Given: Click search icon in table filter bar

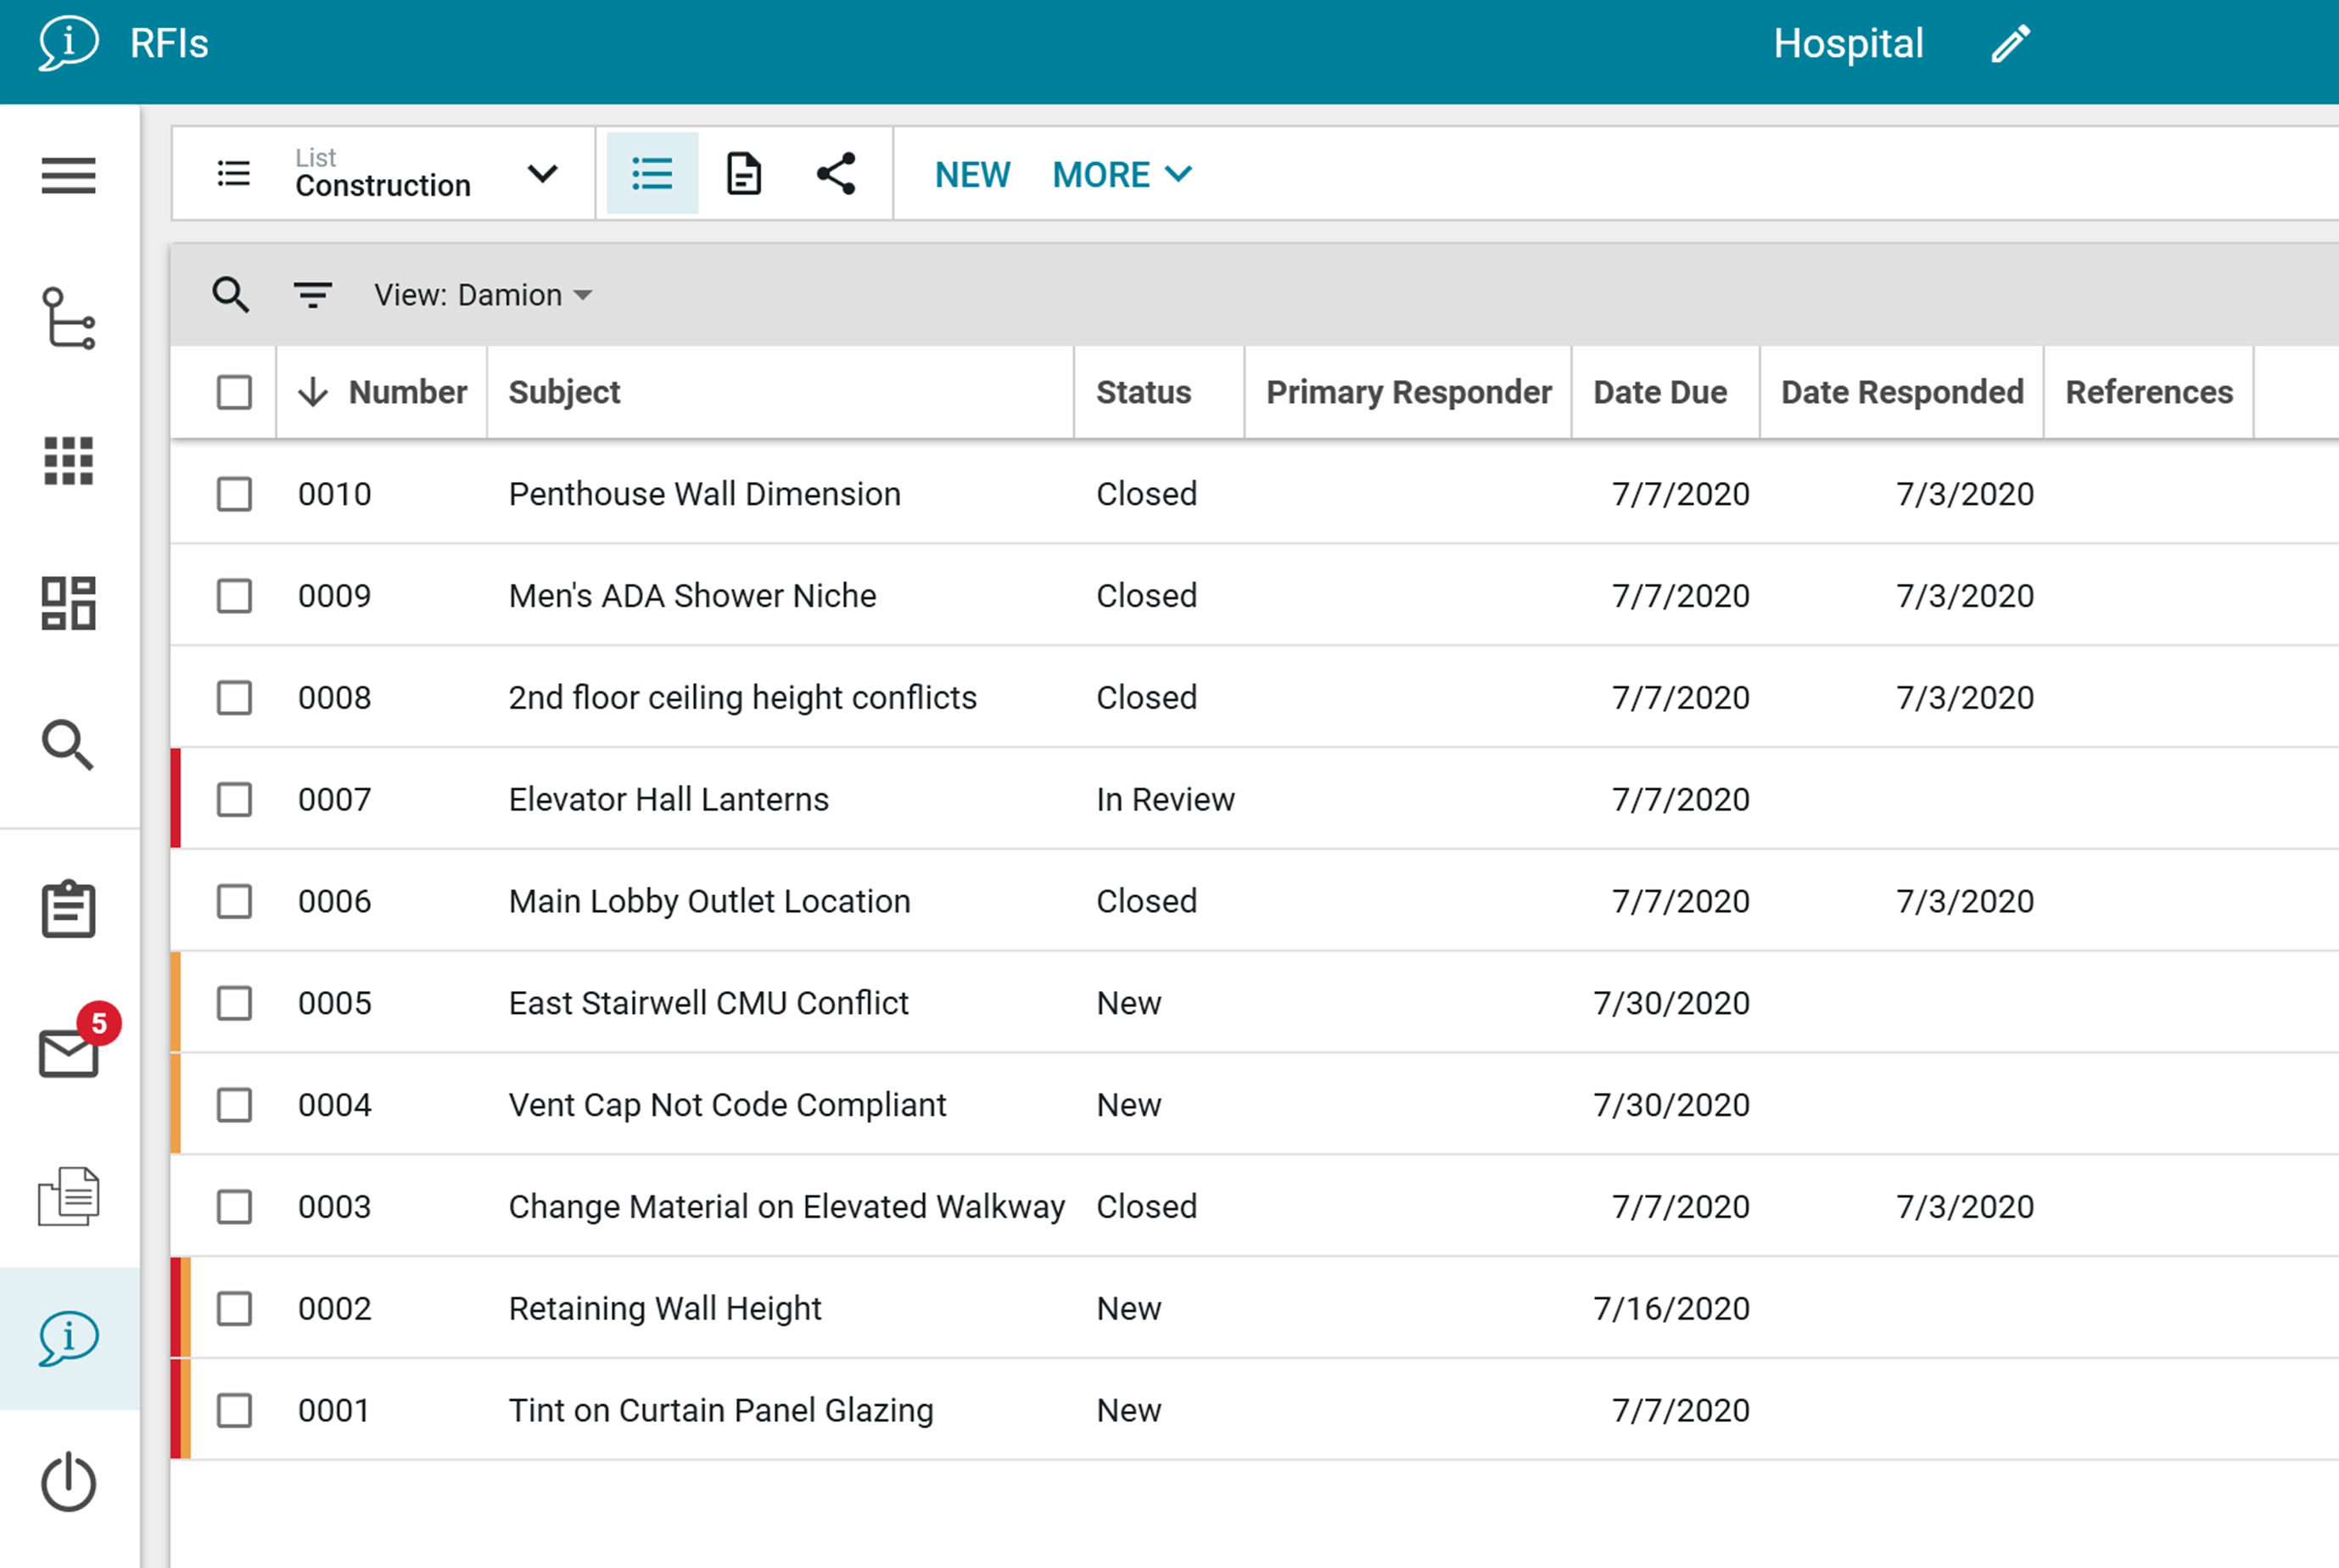Looking at the screenshot, I should 230,295.
